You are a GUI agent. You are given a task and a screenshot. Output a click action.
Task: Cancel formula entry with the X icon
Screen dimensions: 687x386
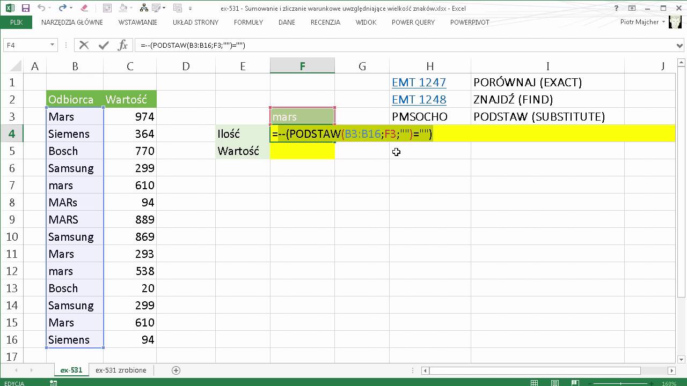[x=84, y=46]
